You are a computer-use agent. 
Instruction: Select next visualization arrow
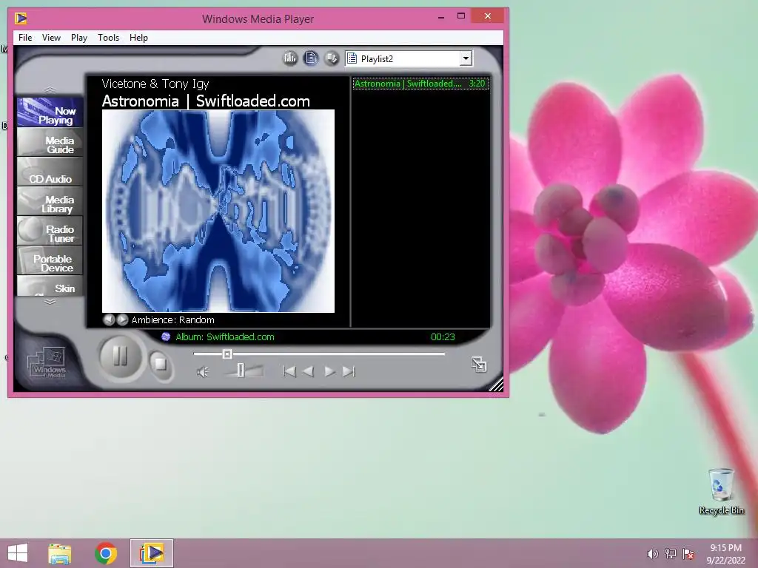coord(122,319)
